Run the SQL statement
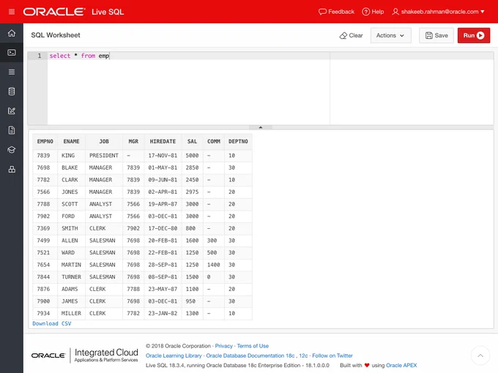 click(474, 36)
